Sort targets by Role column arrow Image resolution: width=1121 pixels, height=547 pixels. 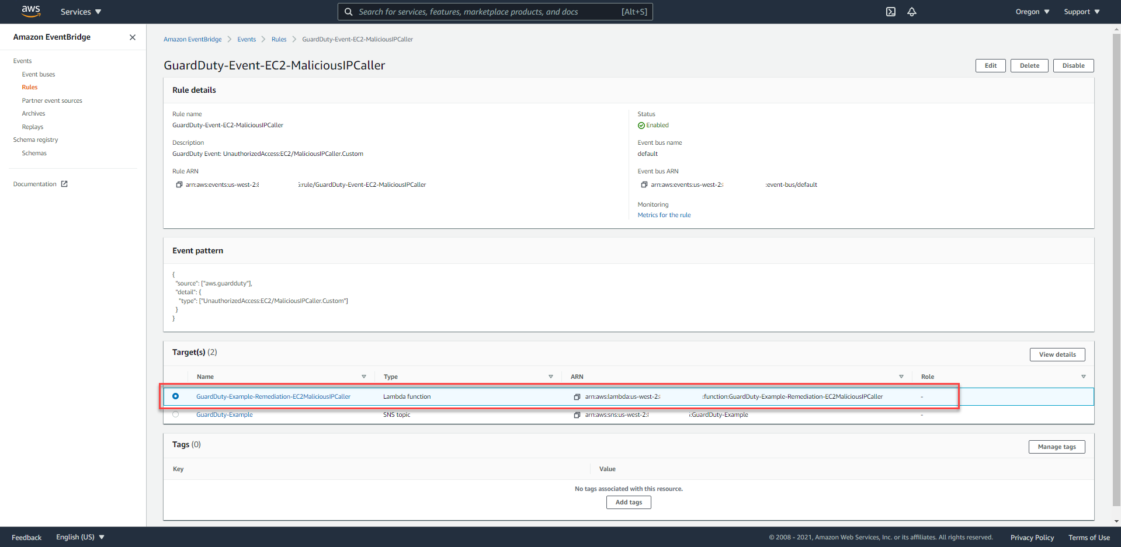1084,377
